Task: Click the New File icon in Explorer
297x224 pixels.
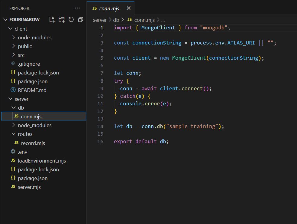Action: pos(52,20)
